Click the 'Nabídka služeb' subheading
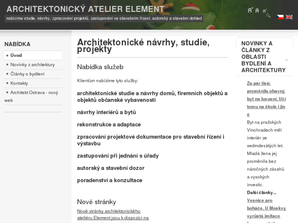298x223 pixels. tap(100, 67)
